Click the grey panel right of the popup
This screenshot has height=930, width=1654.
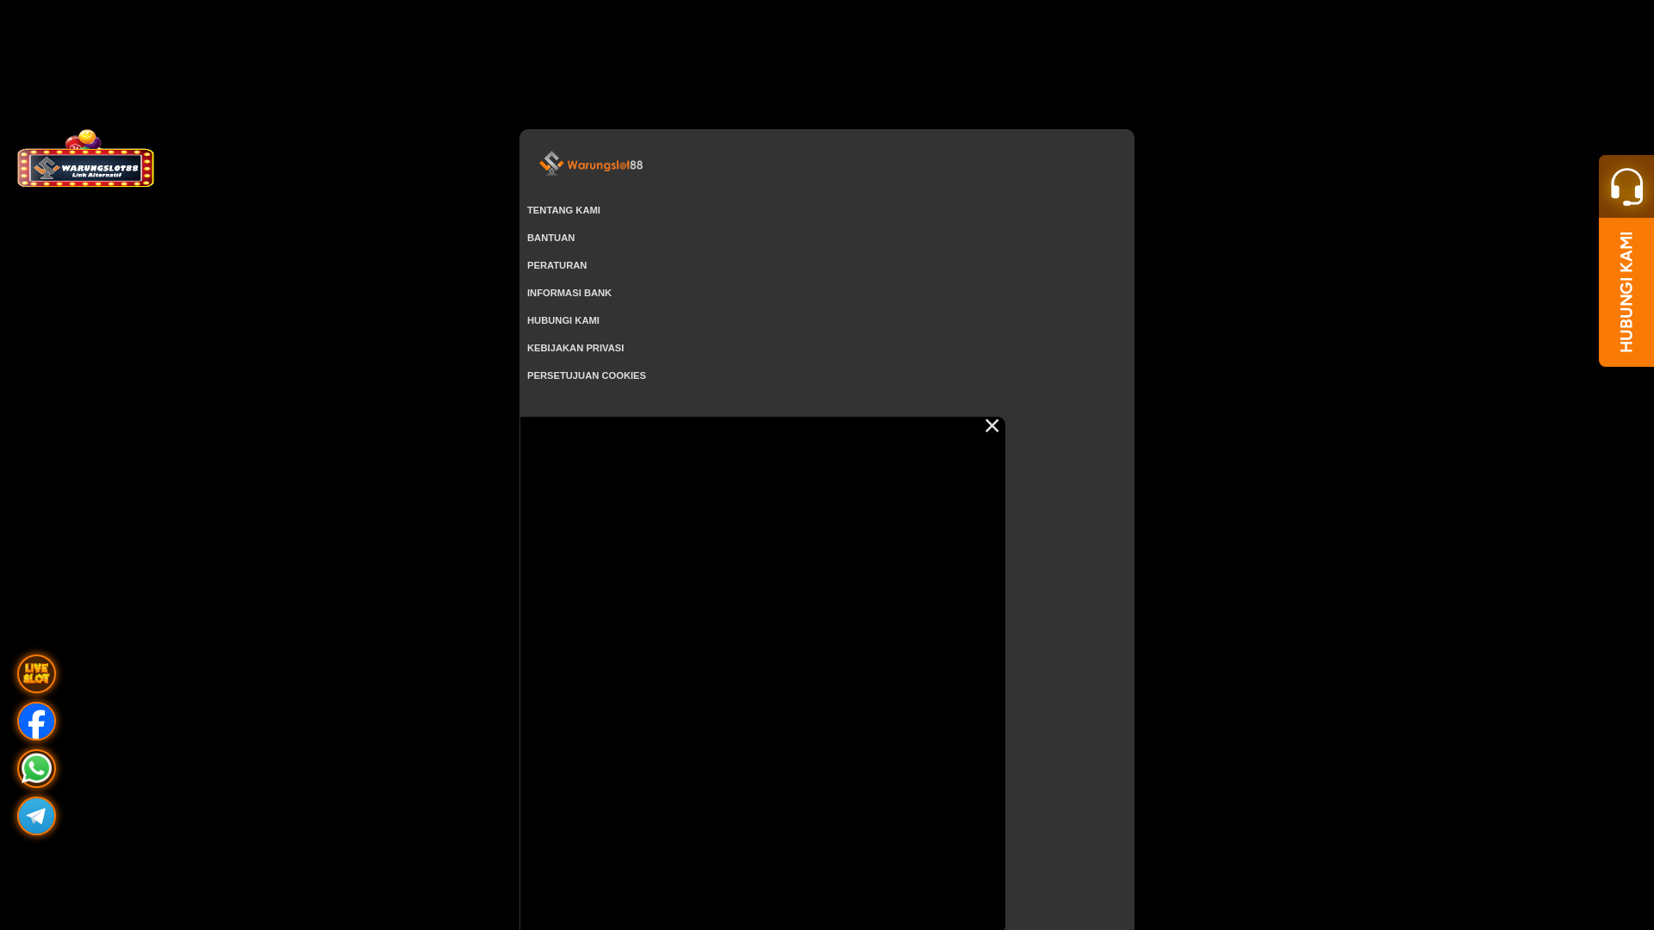[x=1068, y=672]
